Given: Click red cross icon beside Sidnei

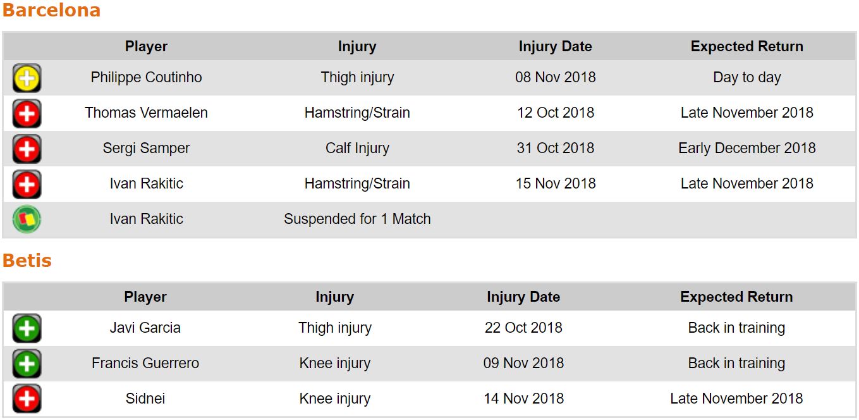Looking at the screenshot, I should (x=27, y=399).
